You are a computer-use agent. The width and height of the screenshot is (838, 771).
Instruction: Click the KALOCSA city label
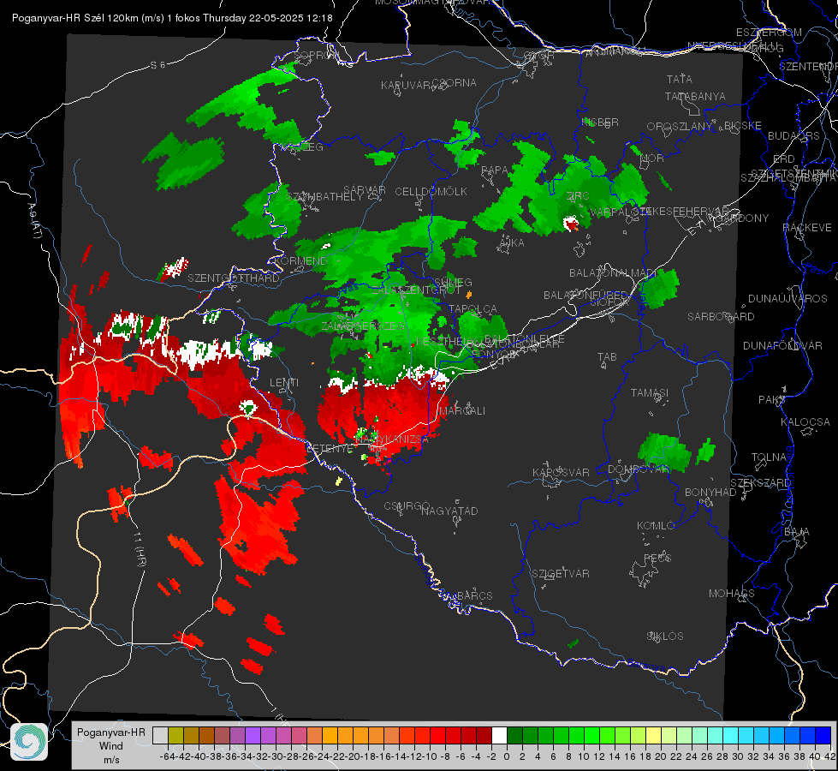(805, 422)
